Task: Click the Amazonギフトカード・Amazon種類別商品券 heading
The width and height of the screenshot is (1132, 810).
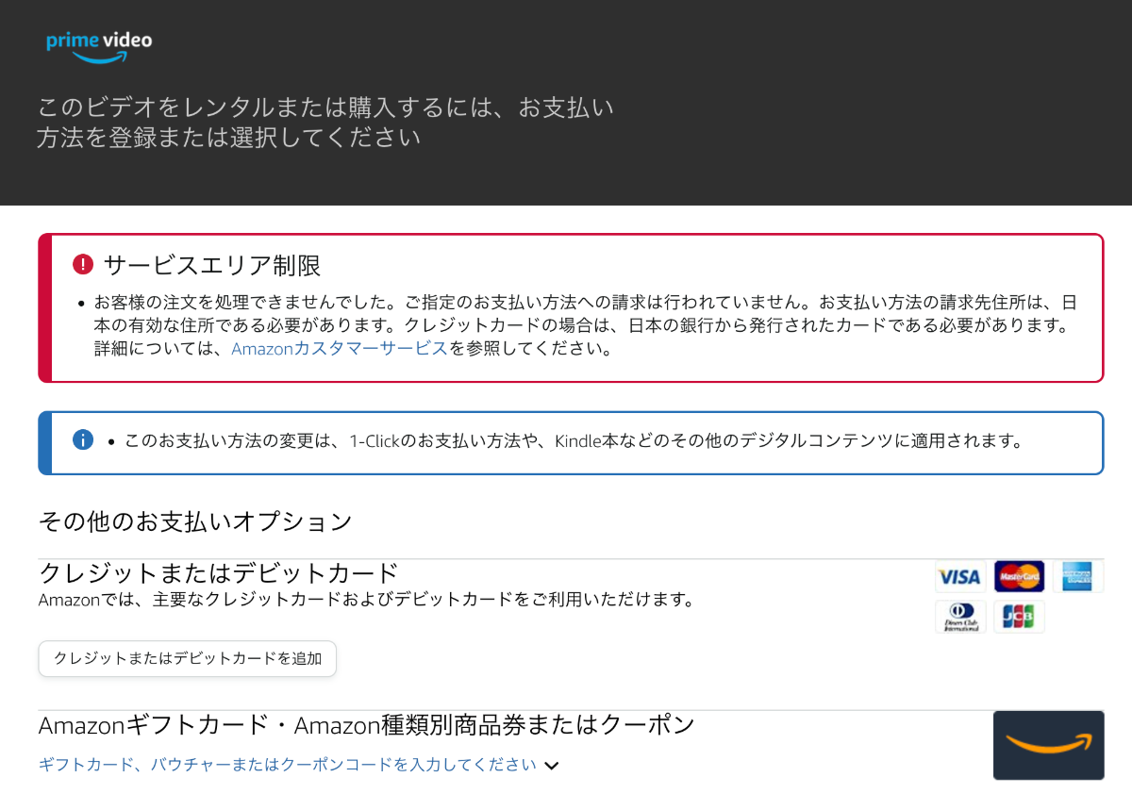Action: tap(367, 725)
